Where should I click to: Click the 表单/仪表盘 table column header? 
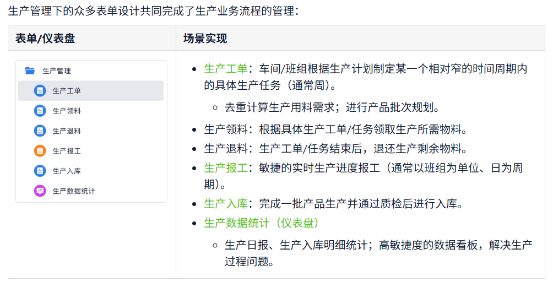[x=45, y=39]
